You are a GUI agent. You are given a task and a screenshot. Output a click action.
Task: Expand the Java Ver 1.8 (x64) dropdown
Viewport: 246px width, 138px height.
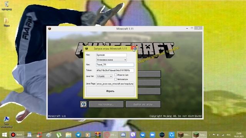pos(104,76)
